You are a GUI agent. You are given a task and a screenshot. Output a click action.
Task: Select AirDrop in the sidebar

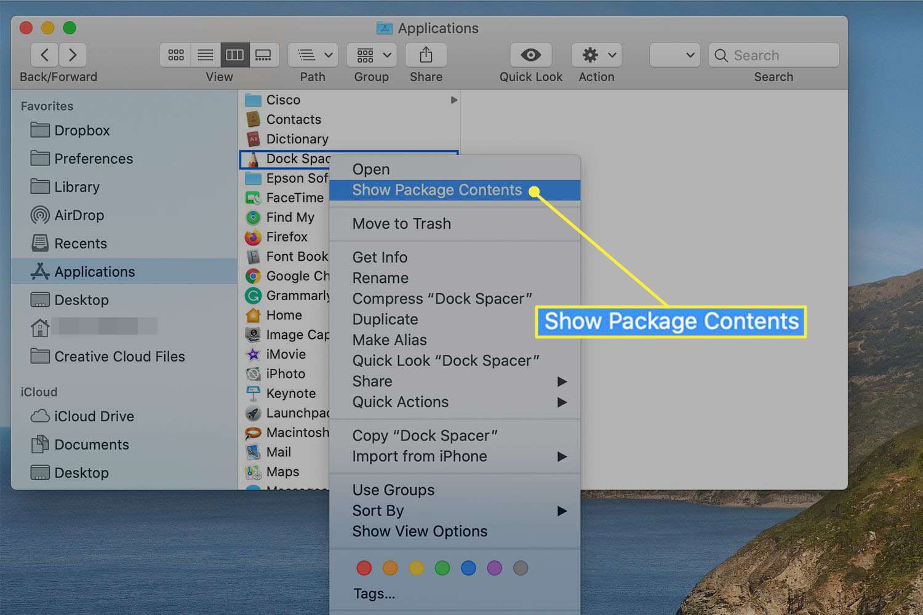tap(124, 215)
